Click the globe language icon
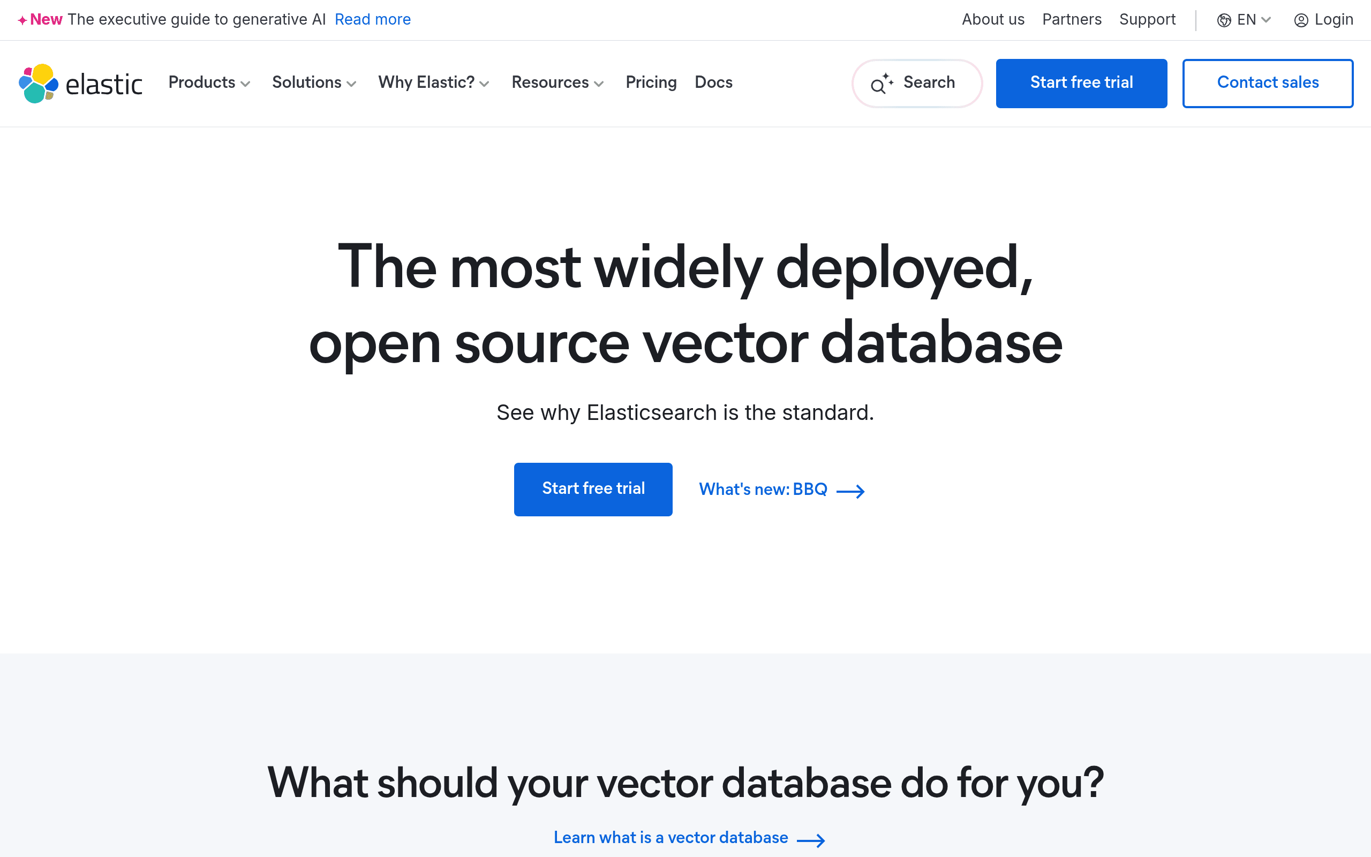Viewport: 1371px width, 857px height. click(1224, 20)
